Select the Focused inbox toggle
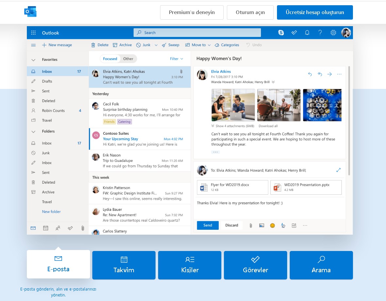Viewport: 386px width, 301px height. [110, 59]
